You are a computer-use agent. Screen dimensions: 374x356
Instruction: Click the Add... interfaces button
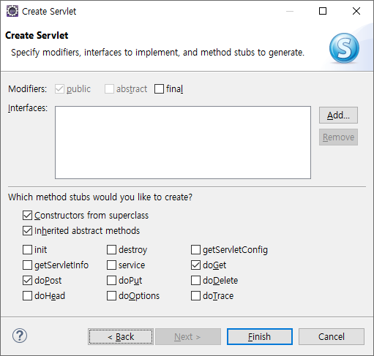coord(338,115)
